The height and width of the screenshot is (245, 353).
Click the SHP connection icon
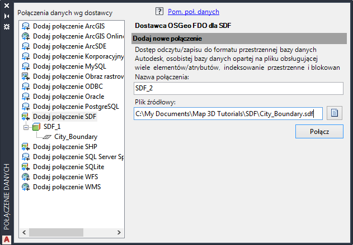[x=26, y=147]
